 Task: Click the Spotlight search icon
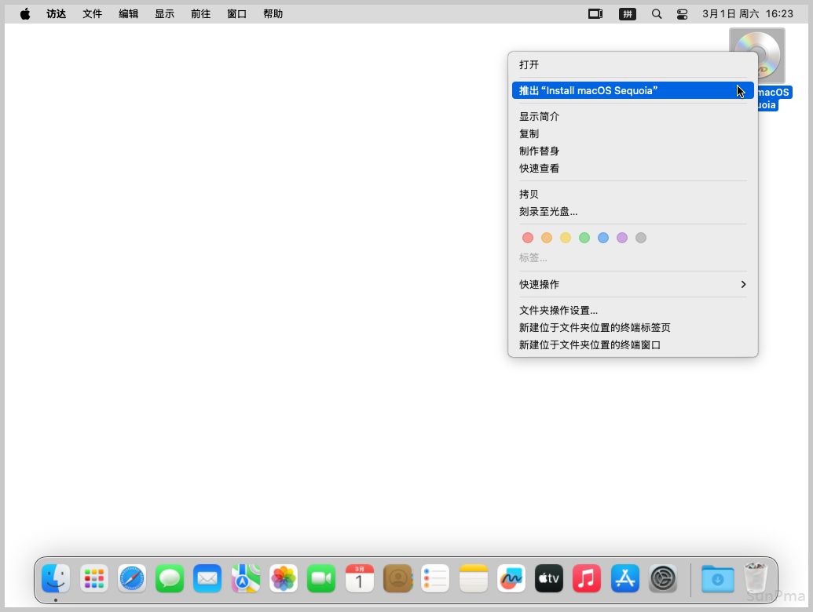point(657,14)
